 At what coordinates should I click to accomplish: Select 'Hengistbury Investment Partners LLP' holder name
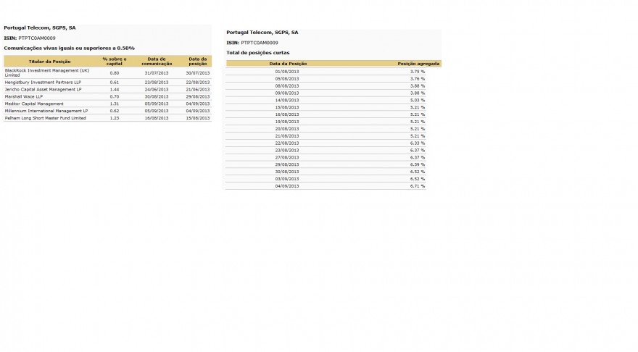coord(43,83)
